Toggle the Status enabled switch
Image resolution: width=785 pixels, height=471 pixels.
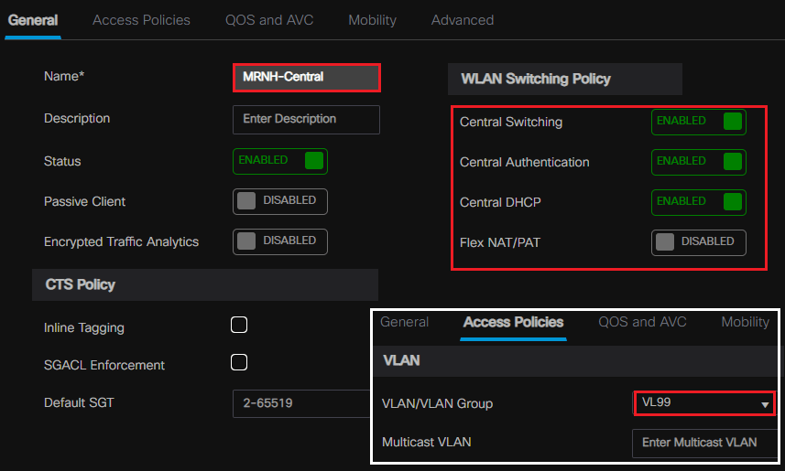[x=280, y=161]
